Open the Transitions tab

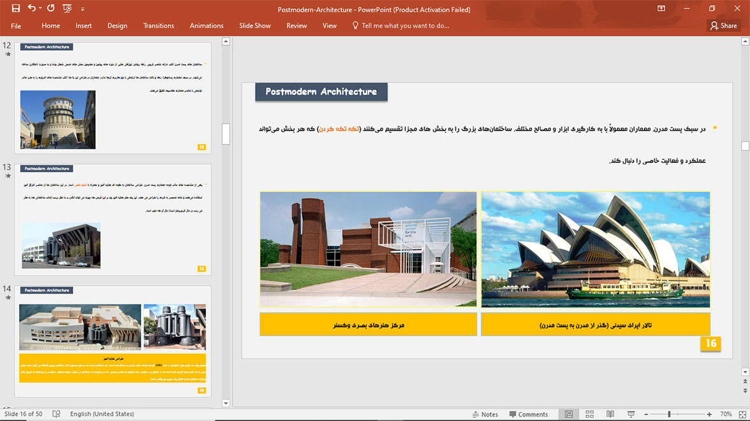click(159, 26)
